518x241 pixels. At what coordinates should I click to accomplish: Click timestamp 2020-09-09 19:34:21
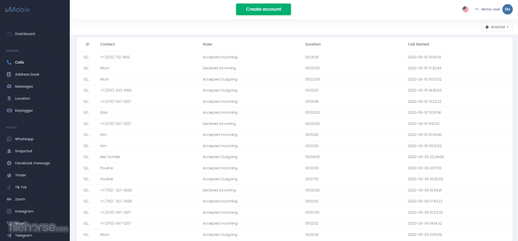tap(425, 190)
